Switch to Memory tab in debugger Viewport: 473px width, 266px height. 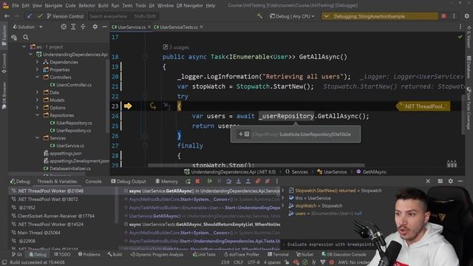[166, 181]
